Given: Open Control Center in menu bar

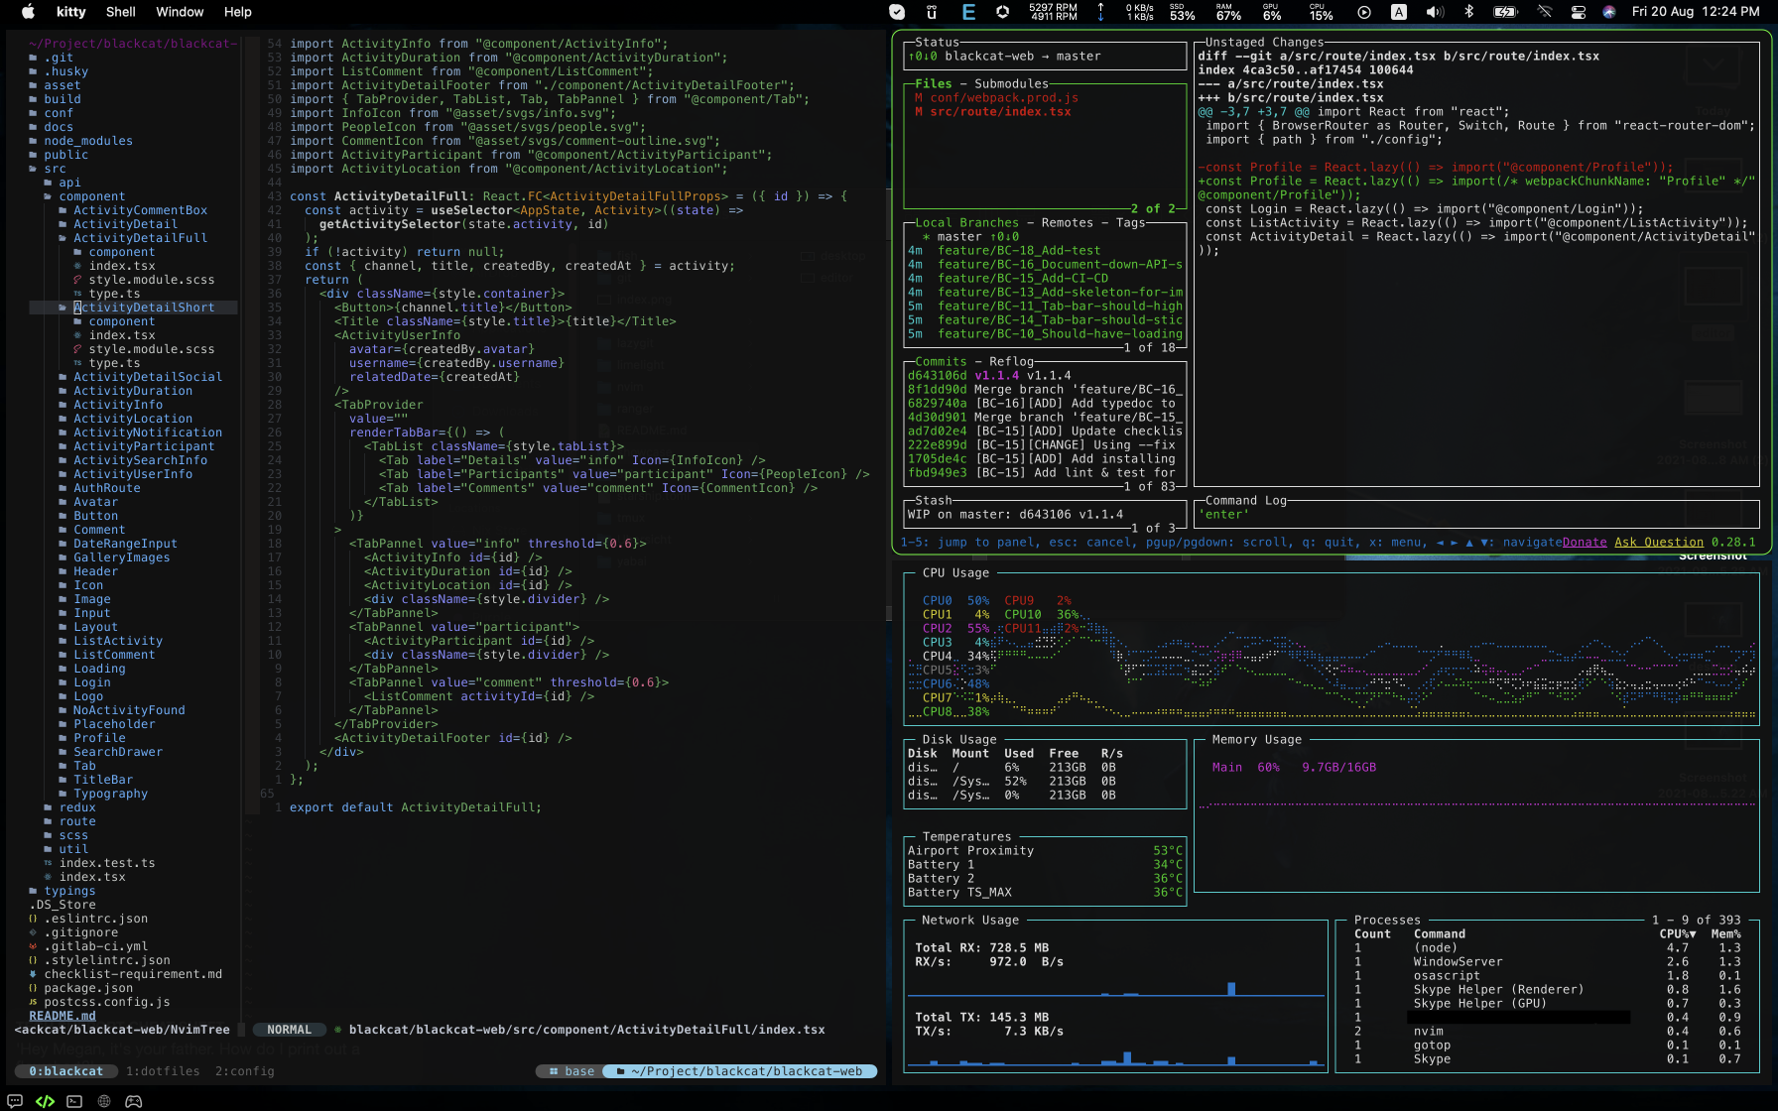Looking at the screenshot, I should pos(1579,12).
